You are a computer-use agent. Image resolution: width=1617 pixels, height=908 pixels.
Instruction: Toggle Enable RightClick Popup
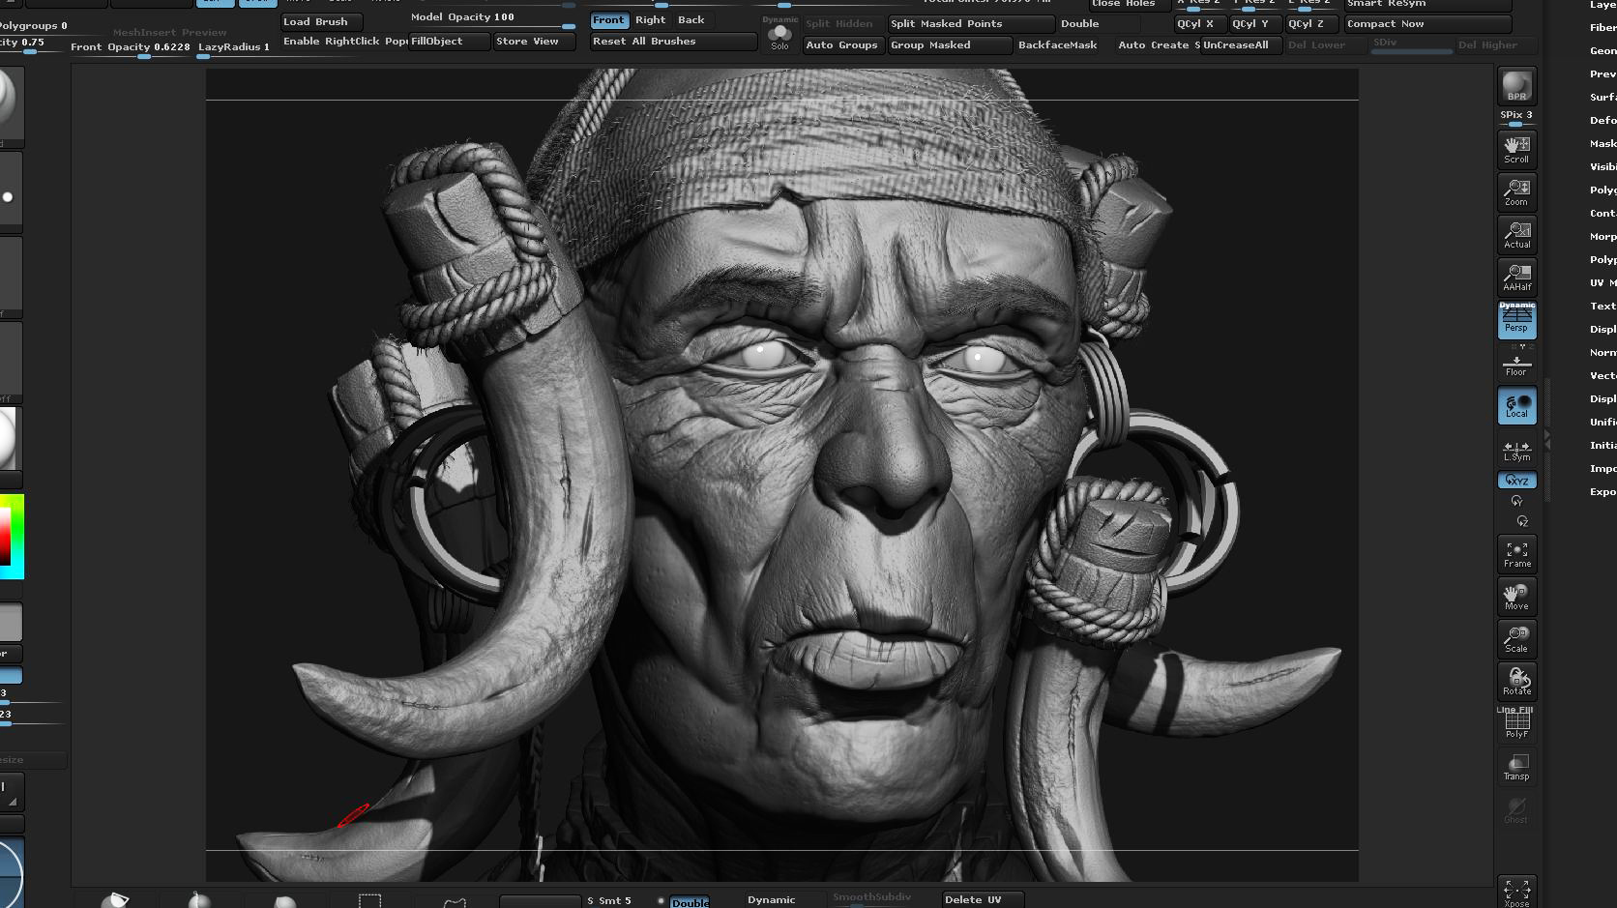click(x=344, y=42)
